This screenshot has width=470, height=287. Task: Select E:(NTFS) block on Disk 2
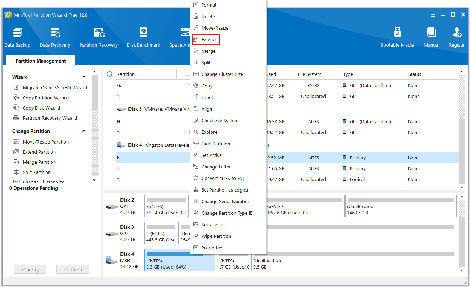point(167,206)
